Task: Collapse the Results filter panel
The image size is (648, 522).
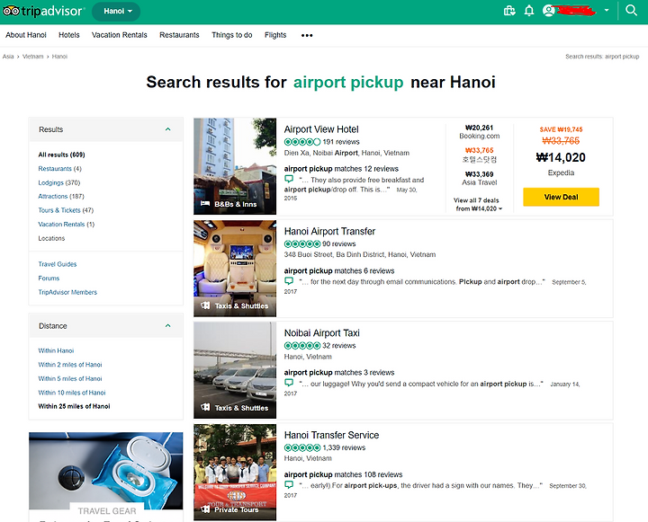Action: click(x=167, y=129)
